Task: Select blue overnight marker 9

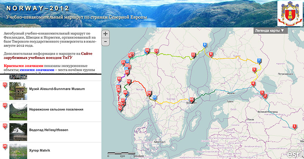Action: [x=205, y=45]
